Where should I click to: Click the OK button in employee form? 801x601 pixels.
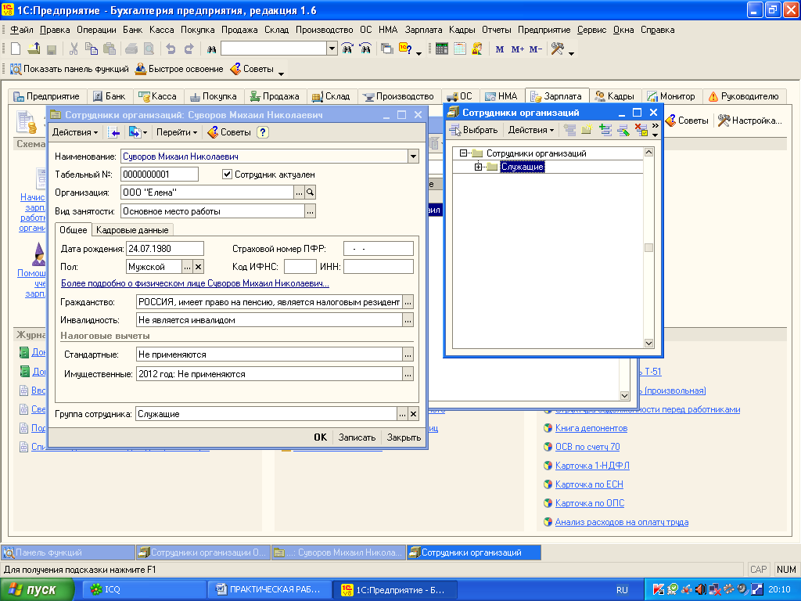[x=320, y=437]
